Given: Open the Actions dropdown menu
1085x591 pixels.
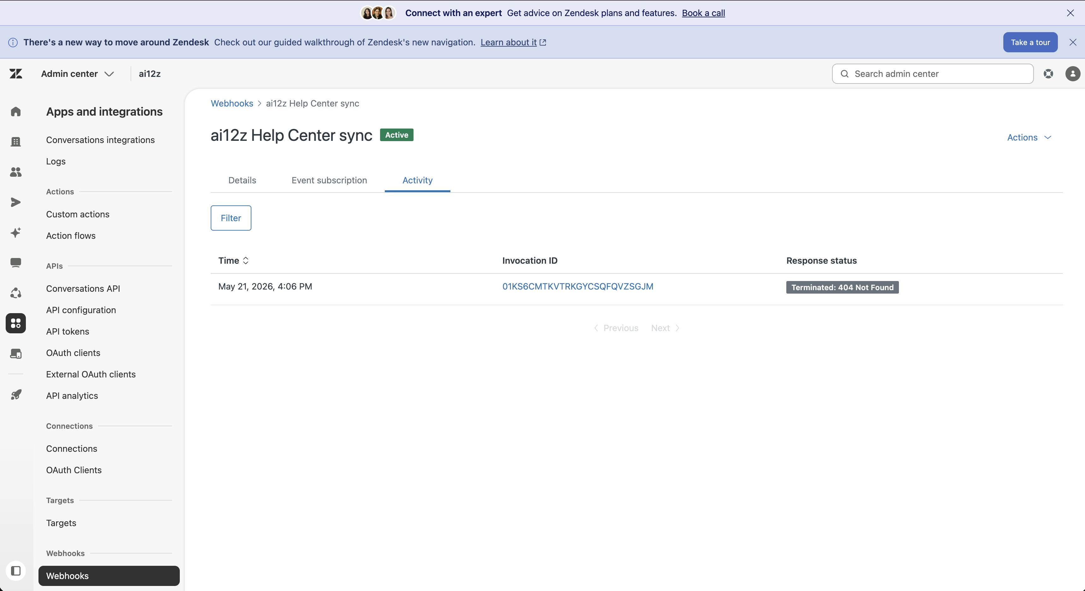Looking at the screenshot, I should (1029, 138).
